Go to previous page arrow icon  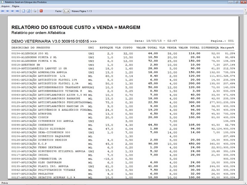(x=7, y=11)
